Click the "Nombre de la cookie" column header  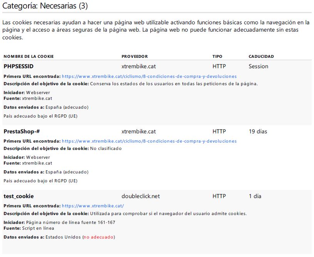(x=29, y=56)
